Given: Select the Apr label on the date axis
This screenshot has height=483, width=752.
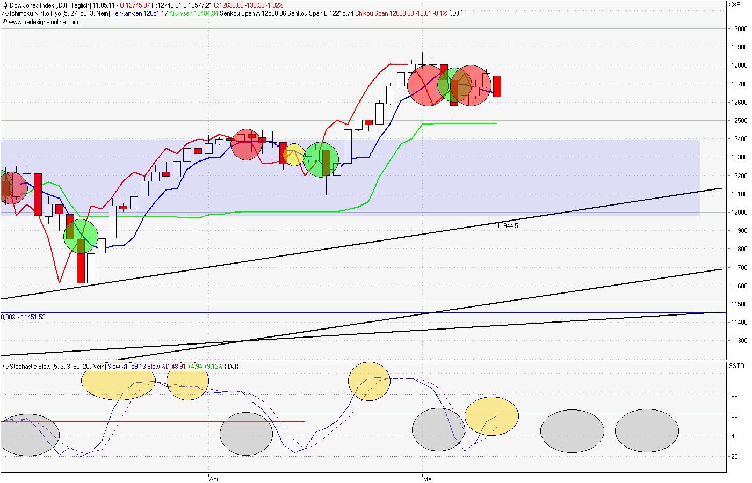Looking at the screenshot, I should pos(213,479).
